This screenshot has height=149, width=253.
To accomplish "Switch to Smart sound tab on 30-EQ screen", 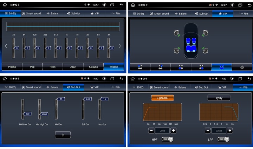I will coord(32,13).
